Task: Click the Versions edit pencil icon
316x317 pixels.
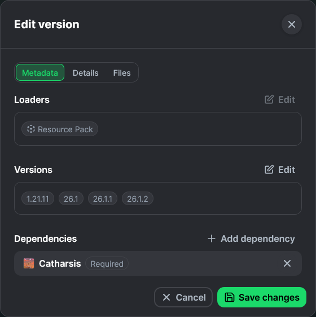Action: coord(269,170)
